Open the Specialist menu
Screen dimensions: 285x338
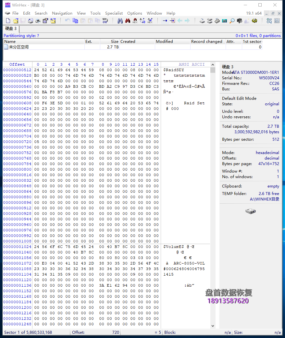pos(114,13)
